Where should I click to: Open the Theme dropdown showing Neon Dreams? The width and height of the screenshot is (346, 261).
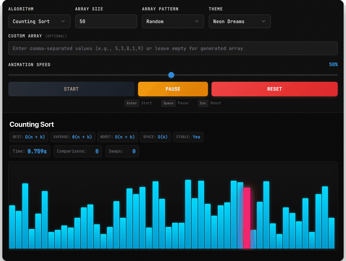pos(240,21)
